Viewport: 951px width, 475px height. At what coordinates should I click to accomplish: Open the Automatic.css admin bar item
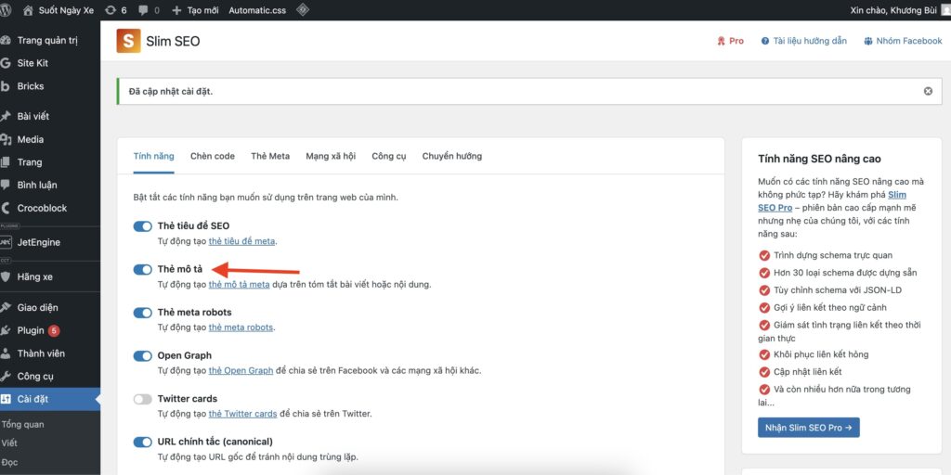click(257, 10)
